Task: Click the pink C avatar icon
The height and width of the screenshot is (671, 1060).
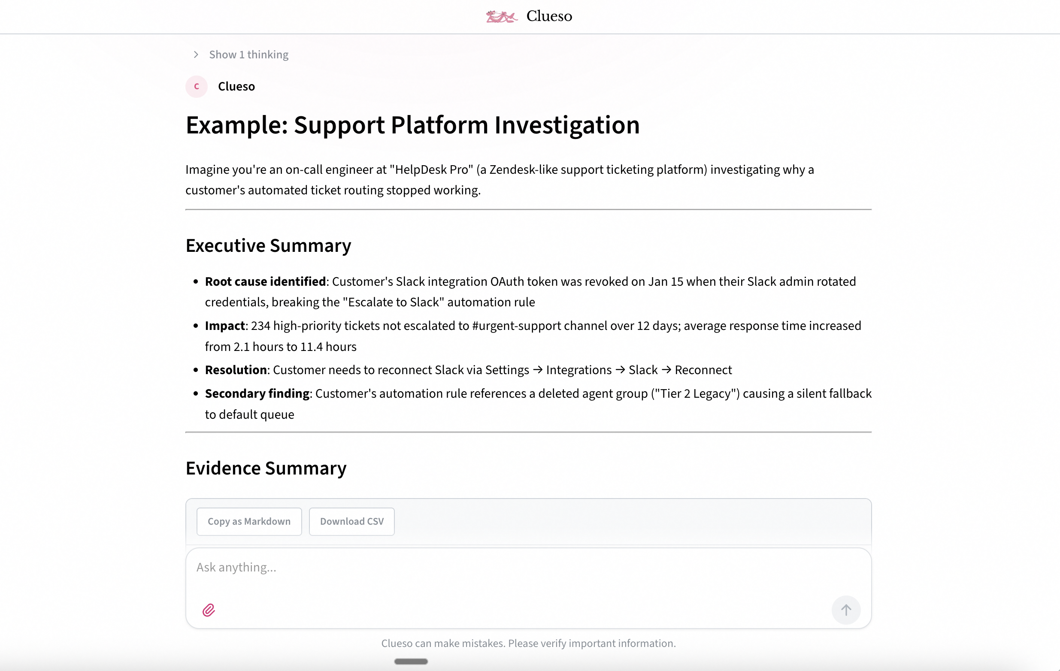Action: (x=196, y=87)
